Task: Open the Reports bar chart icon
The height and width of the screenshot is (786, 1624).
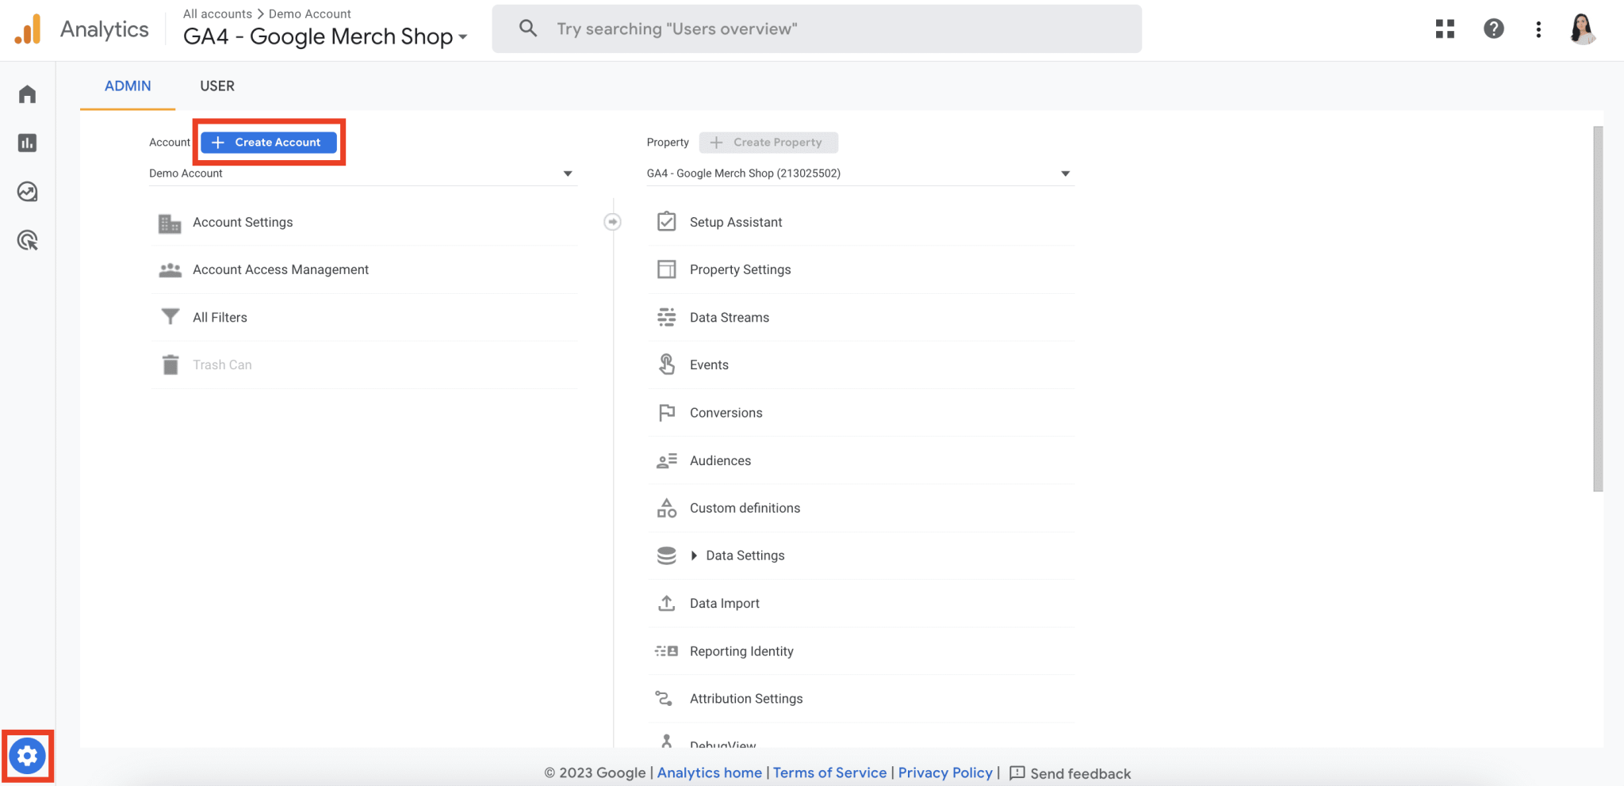Action: (x=28, y=143)
